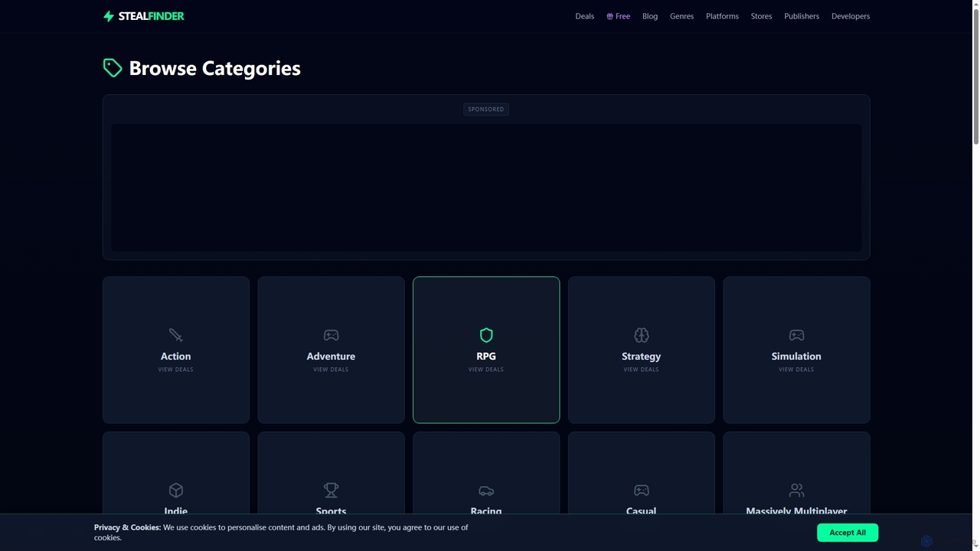980x551 pixels.
Task: Open the Racing category title
Action: [486, 510]
